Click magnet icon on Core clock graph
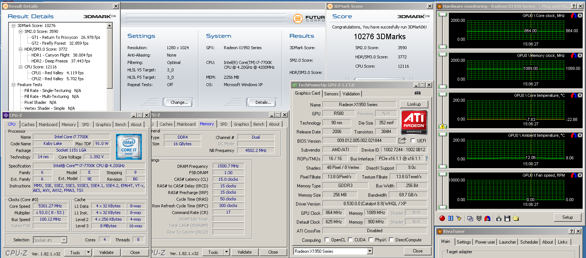Screen dimensions: 586x258 coord(573,16)
